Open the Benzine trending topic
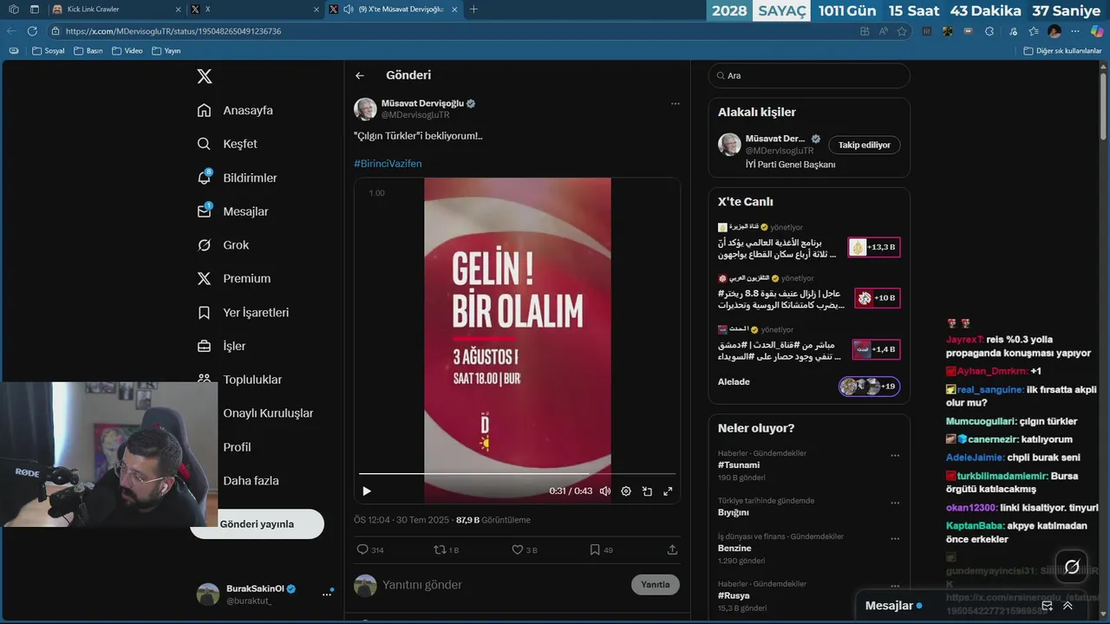The width and height of the screenshot is (1110, 624). point(735,549)
